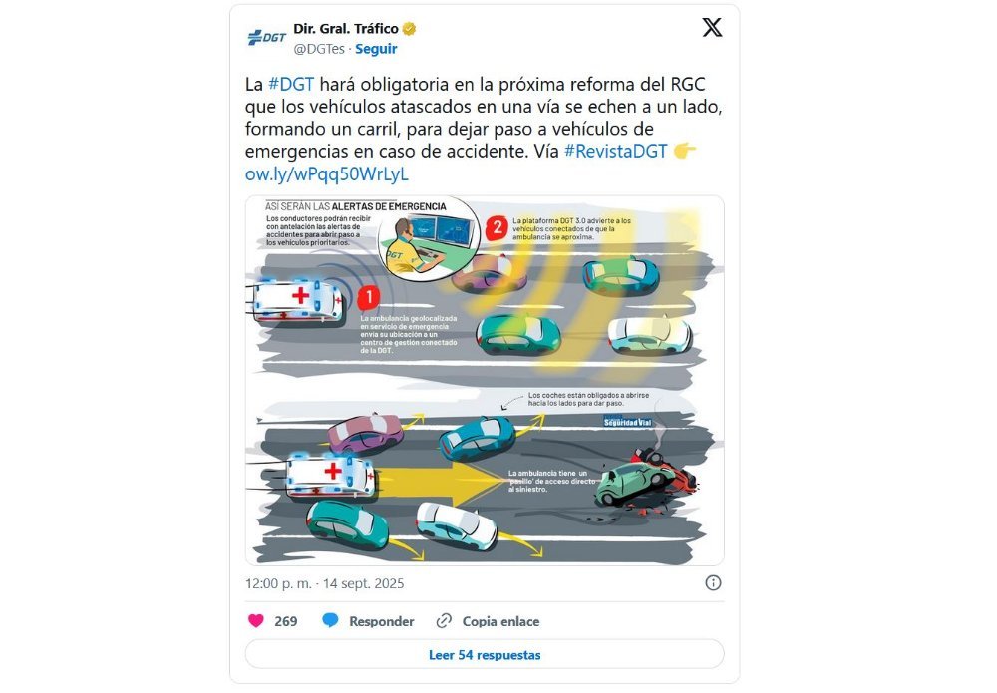Open the 12:00 p. m. timestamp
This screenshot has height=693, width=997.
point(278,583)
